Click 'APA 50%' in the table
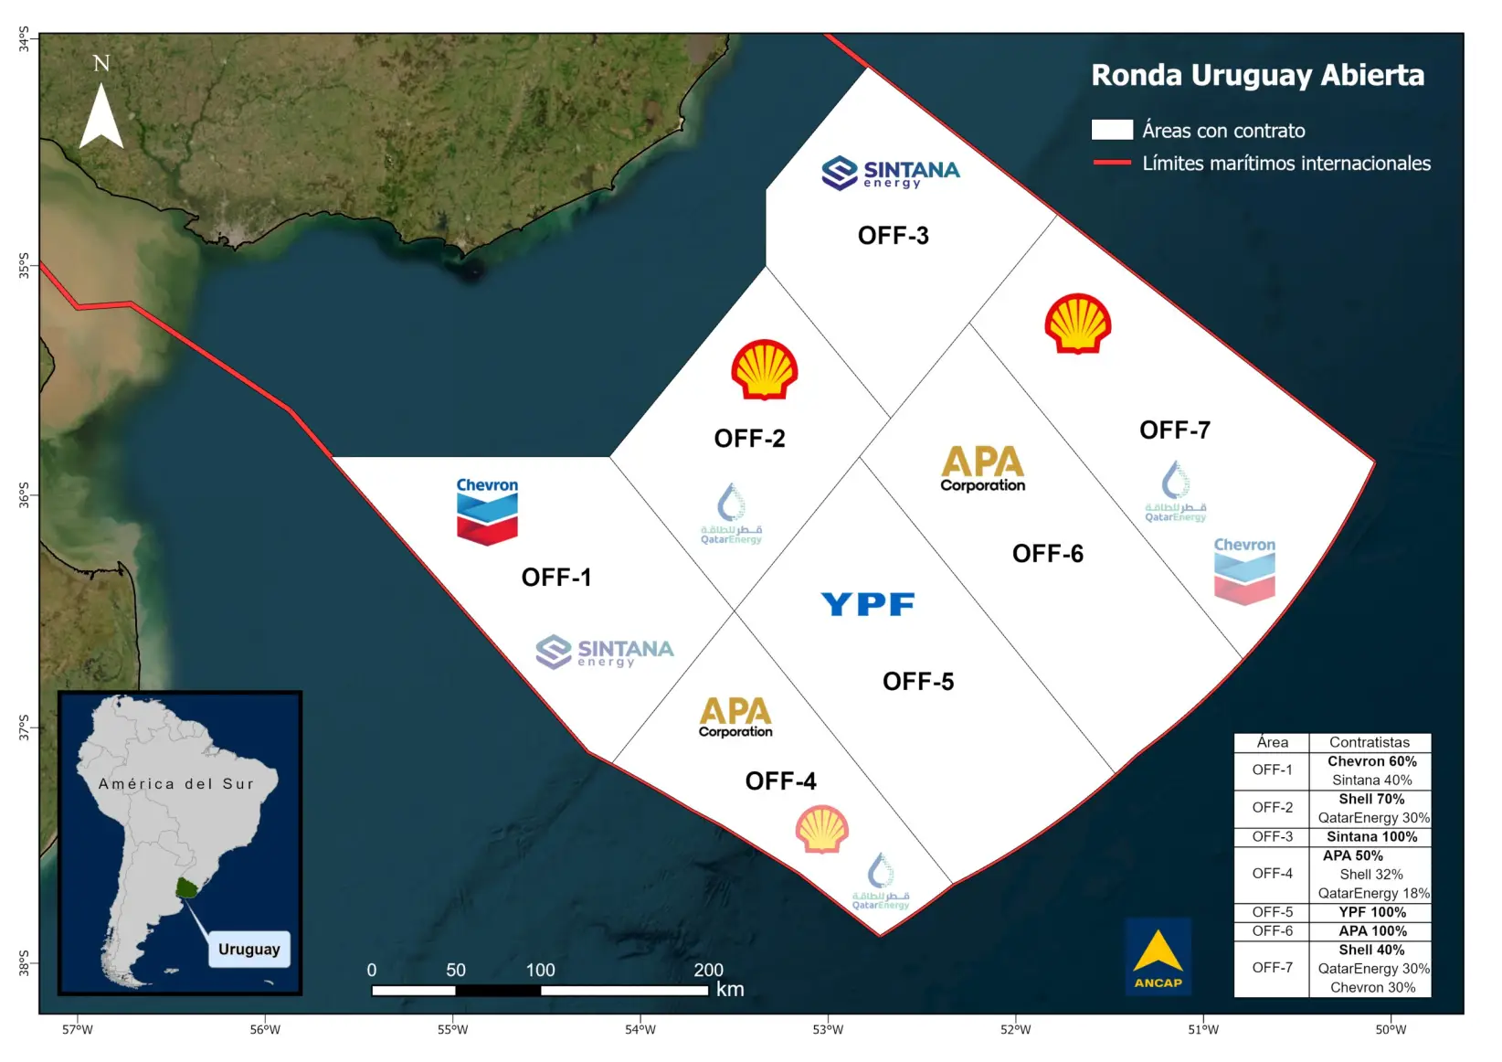 click(1353, 855)
